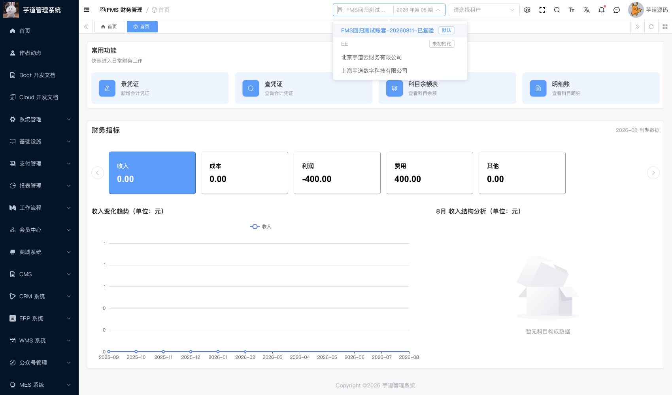Open the 2026 年第 08 期 period selector
The height and width of the screenshot is (395, 672).
coord(418,10)
